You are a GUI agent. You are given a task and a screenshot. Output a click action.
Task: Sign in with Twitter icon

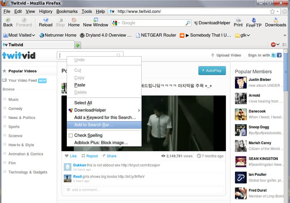pyautogui.click(x=274, y=55)
